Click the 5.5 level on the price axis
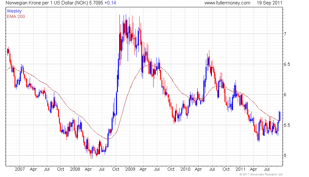309x177 pixels. (x=287, y=125)
